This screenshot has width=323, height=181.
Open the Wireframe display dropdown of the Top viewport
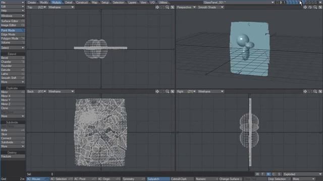point(61,7)
